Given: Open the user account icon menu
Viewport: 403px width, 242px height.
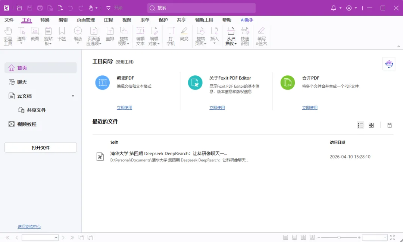Looking at the screenshot, I should [x=349, y=8].
